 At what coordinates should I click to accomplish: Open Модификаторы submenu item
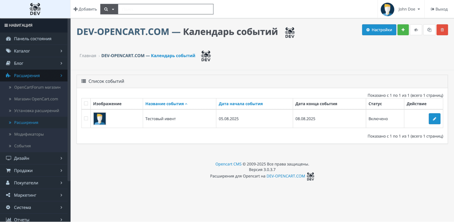pyautogui.click(x=34, y=134)
